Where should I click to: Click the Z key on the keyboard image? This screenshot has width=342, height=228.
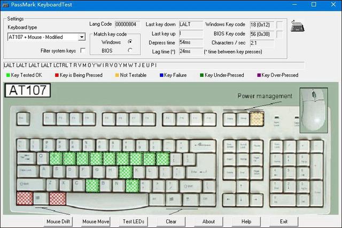coord(52,185)
